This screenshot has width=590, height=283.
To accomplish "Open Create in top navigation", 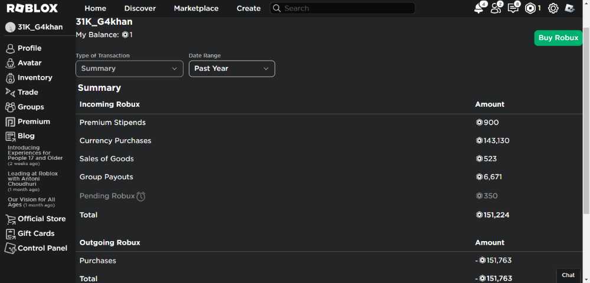I will click(x=248, y=8).
